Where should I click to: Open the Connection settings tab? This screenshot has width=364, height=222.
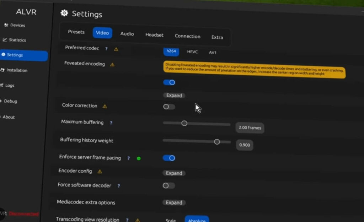pyautogui.click(x=187, y=36)
